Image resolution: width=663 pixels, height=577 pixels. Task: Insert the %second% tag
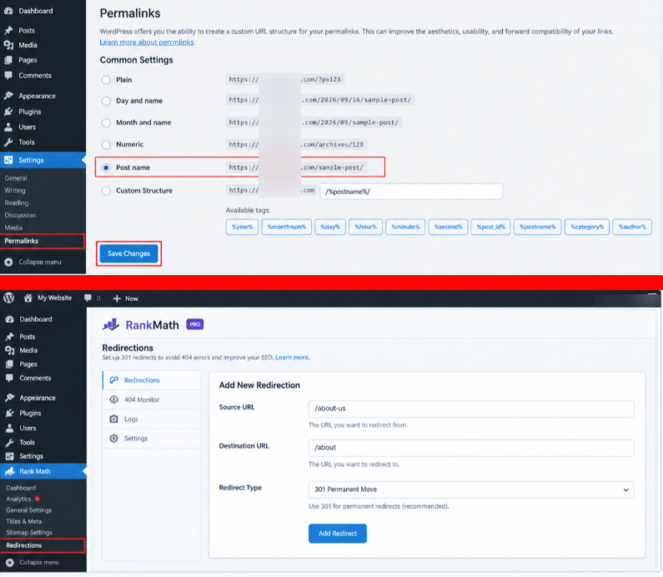[448, 227]
